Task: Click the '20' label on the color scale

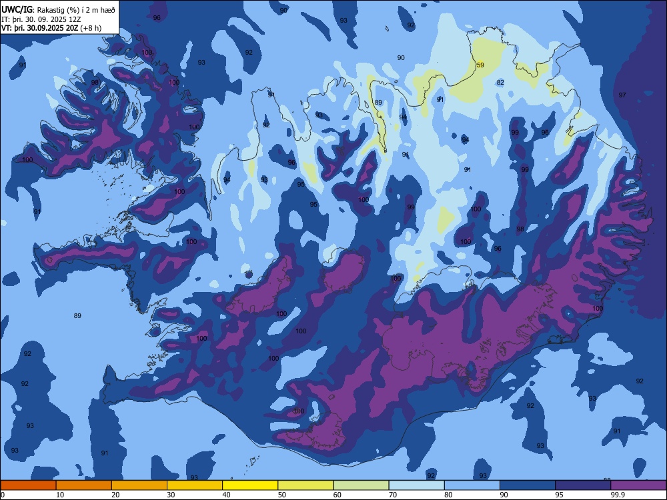Action: 115,495
